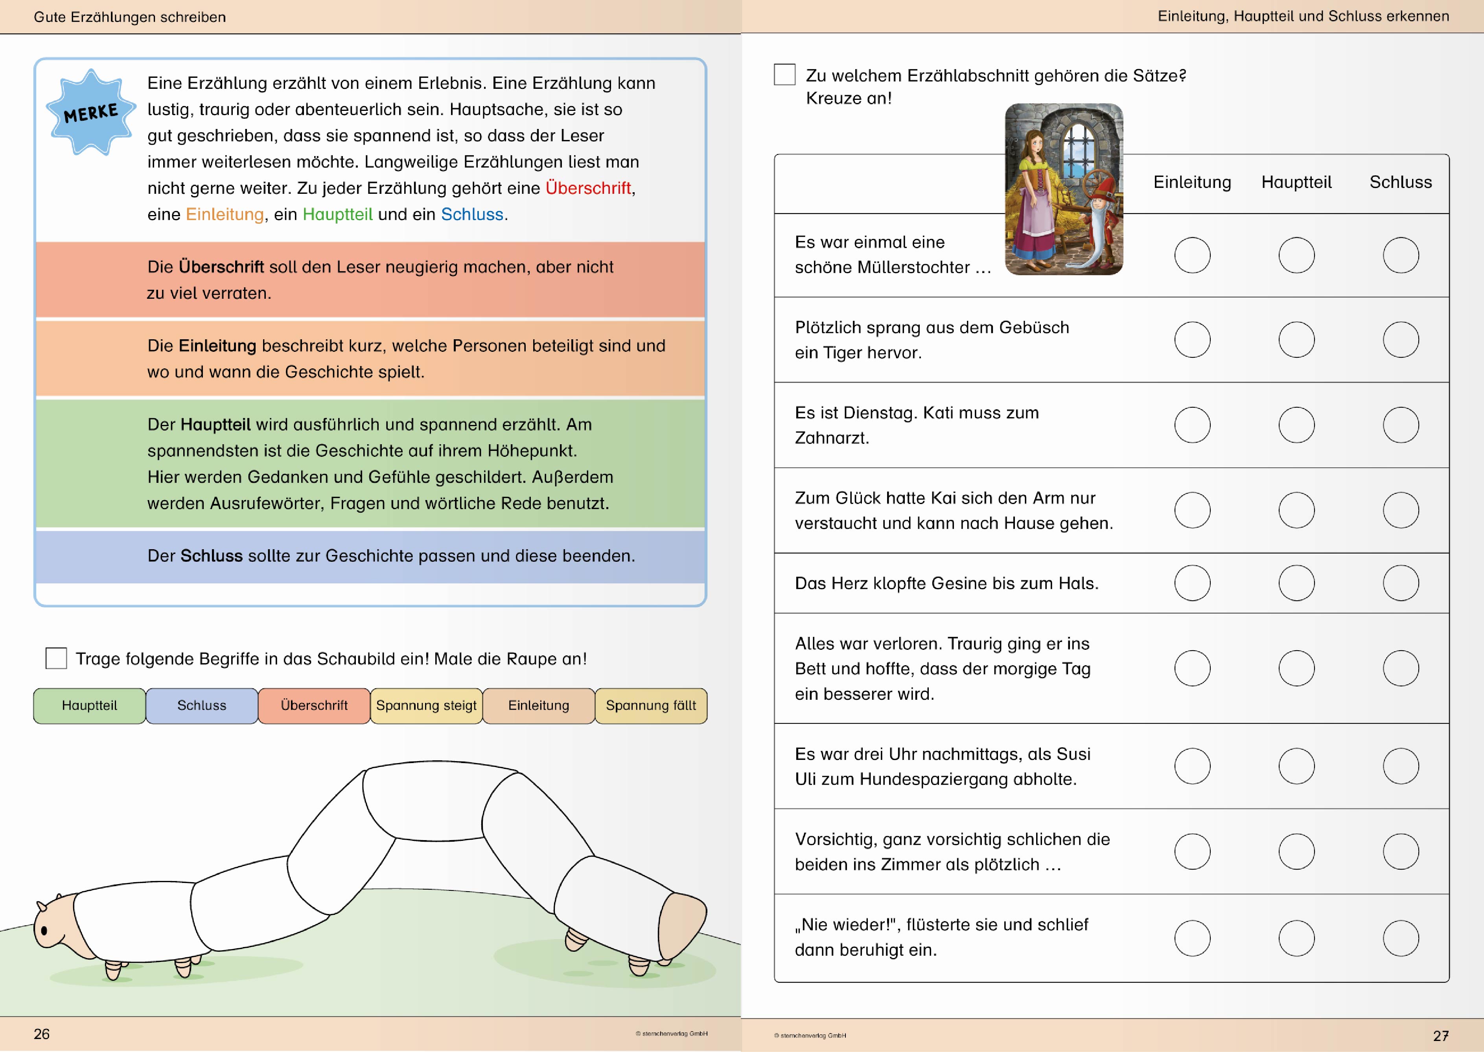This screenshot has height=1052, width=1484.
Task: Tick the checkbox before 'Trage folgende Begriffe'
Action: 56,658
